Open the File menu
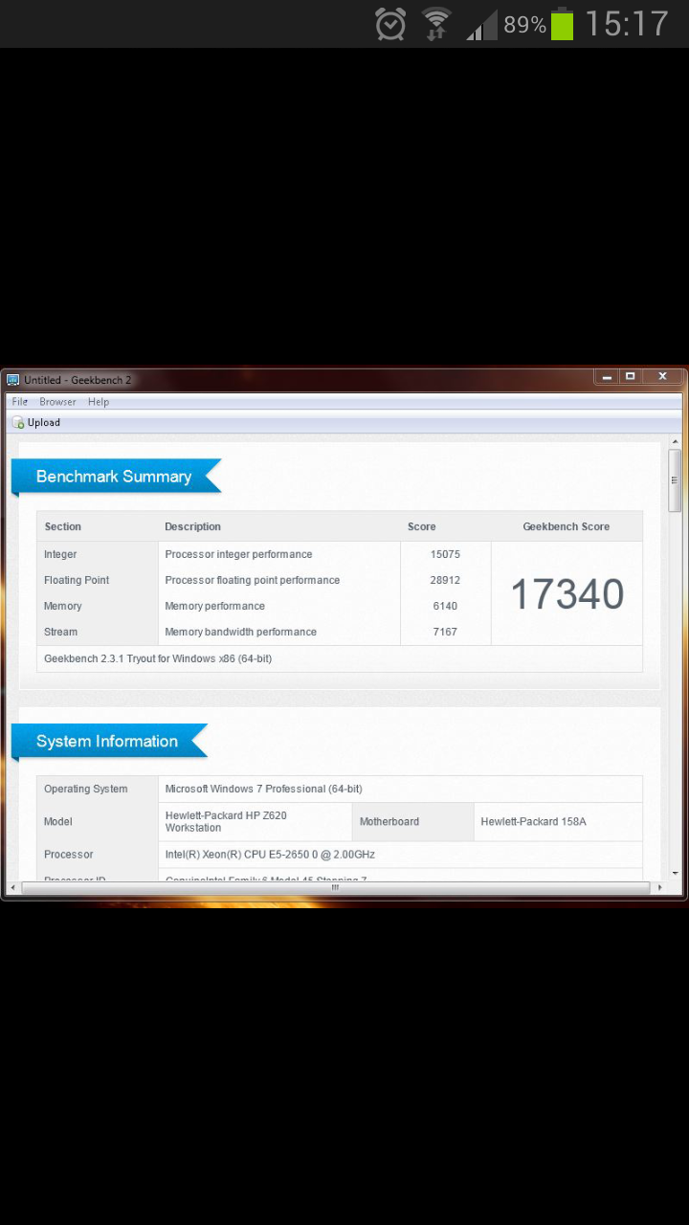Image resolution: width=689 pixels, height=1225 pixels. pyautogui.click(x=19, y=402)
